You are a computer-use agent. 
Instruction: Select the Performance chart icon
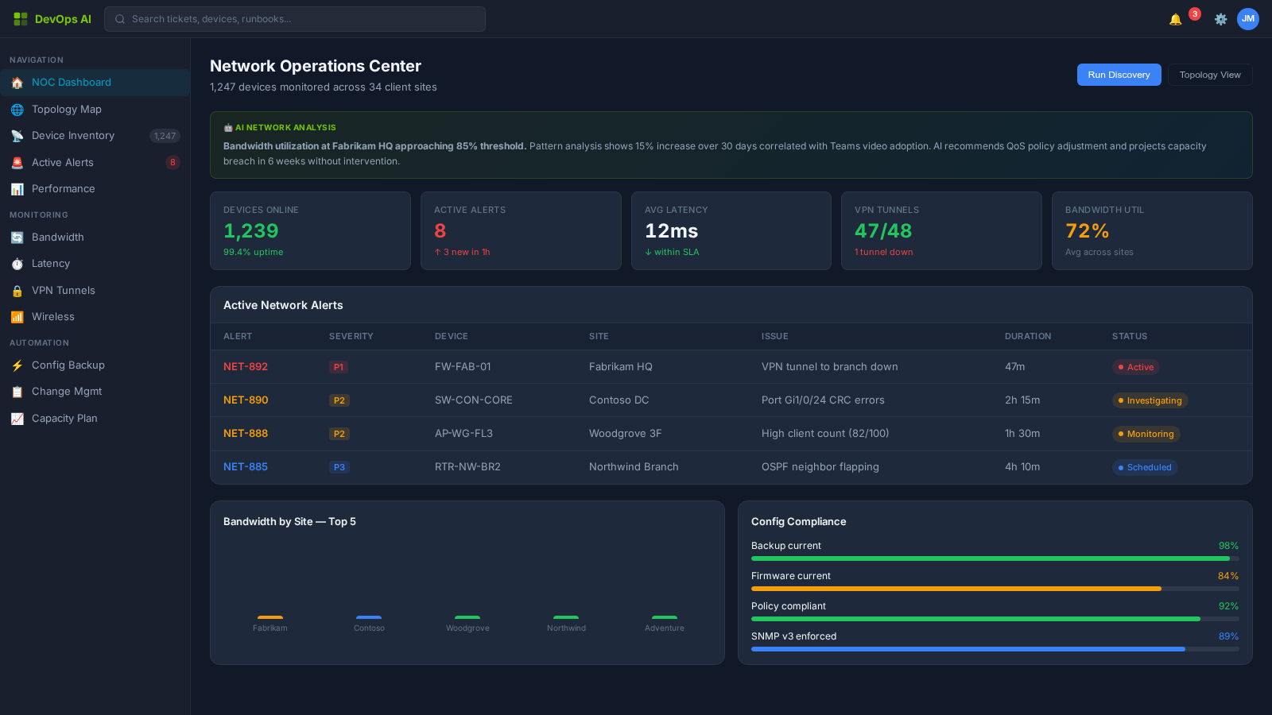pos(17,188)
